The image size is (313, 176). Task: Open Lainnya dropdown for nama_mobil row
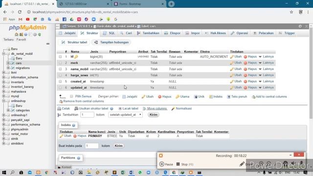[x=266, y=69]
